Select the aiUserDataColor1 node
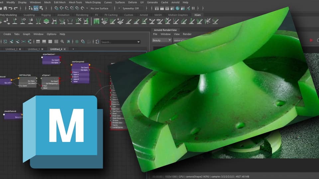The height and width of the screenshot is (179, 319). click(51, 60)
